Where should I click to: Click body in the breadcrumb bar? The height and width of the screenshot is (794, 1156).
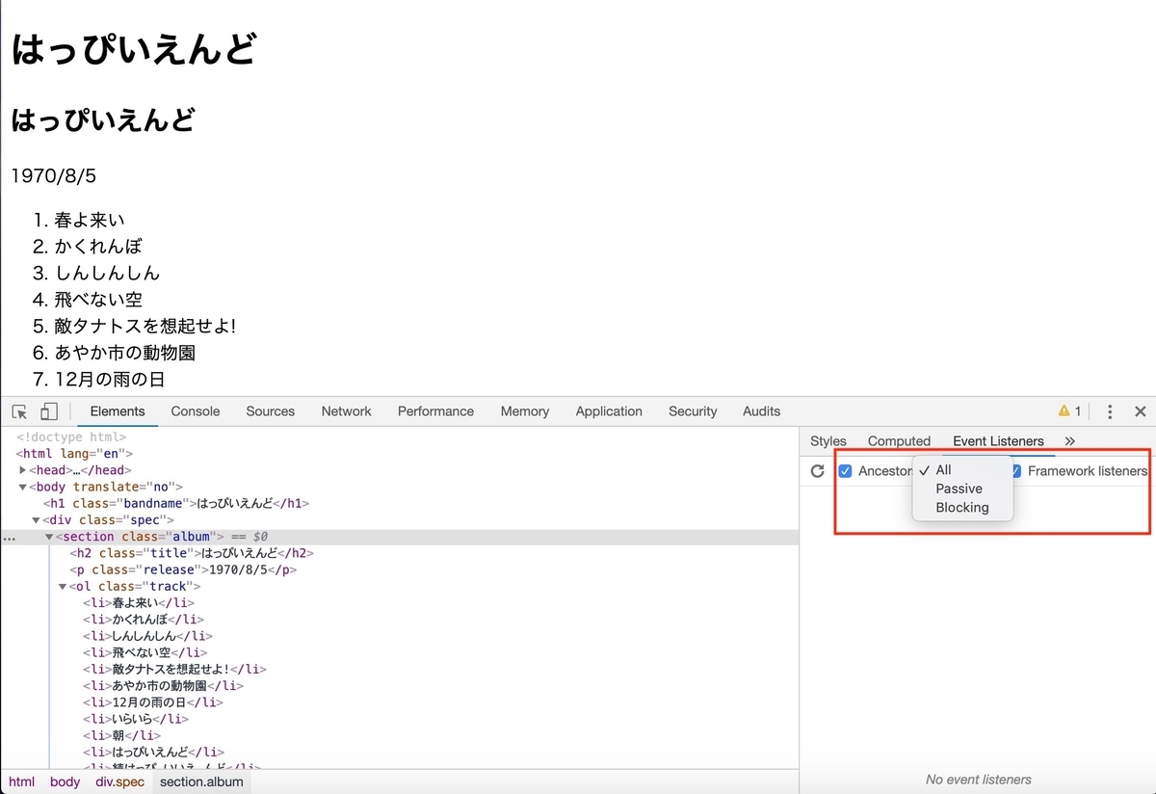click(66, 781)
